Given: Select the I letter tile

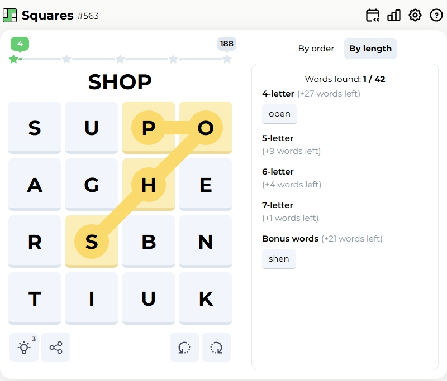Looking at the screenshot, I should pyautogui.click(x=92, y=298).
